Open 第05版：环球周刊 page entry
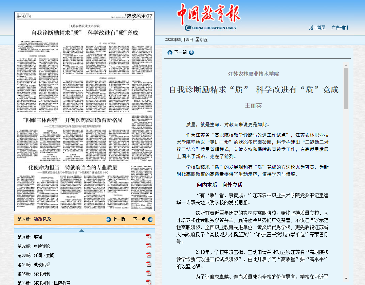Screen dimensions: 365x285 coord(34,274)
